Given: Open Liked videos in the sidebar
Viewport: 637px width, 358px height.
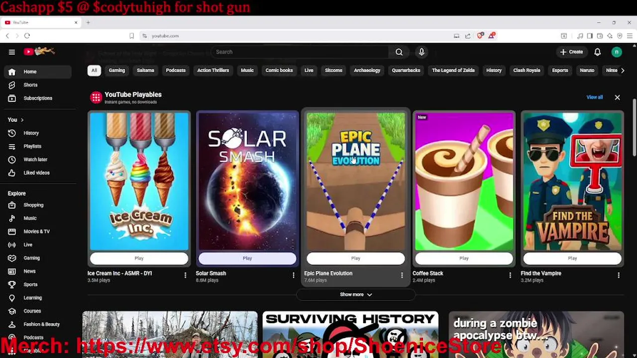Looking at the screenshot, I should pos(38,173).
